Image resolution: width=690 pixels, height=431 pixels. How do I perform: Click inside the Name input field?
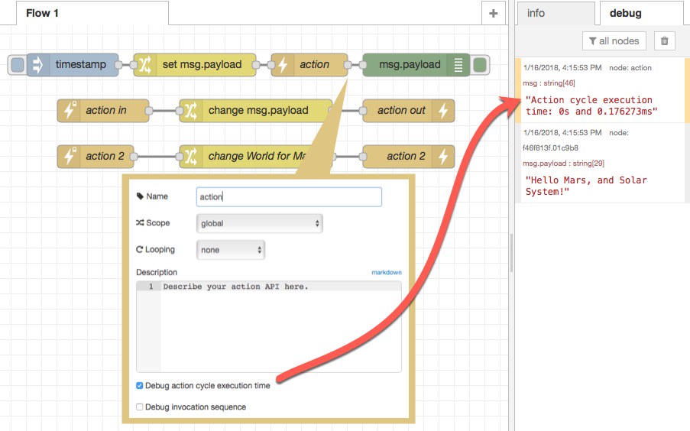(289, 197)
